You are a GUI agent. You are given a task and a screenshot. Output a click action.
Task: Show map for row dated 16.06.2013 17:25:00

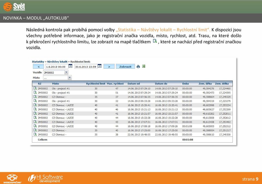tap(35, 130)
